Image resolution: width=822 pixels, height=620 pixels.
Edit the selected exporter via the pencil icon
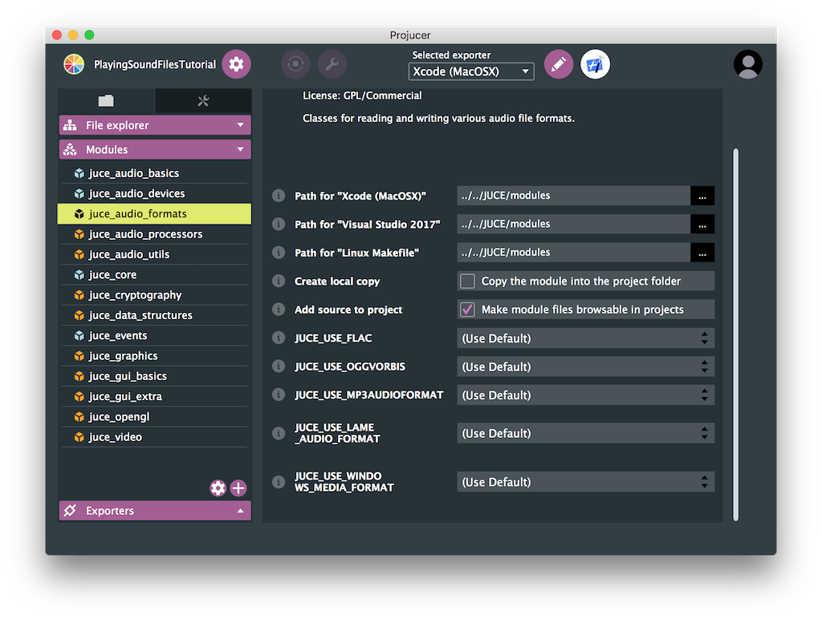coord(559,63)
